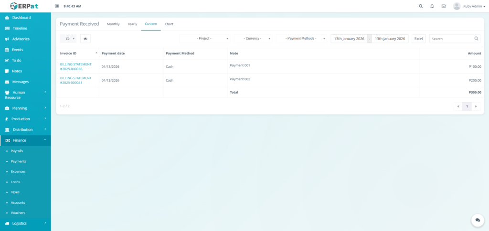The width and height of the screenshot is (489, 231).
Task: Toggle the sidebar hamburger menu icon
Action: (57, 6)
